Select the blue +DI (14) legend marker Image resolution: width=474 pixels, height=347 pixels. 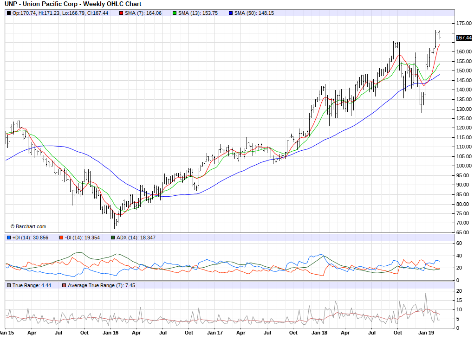(9, 238)
